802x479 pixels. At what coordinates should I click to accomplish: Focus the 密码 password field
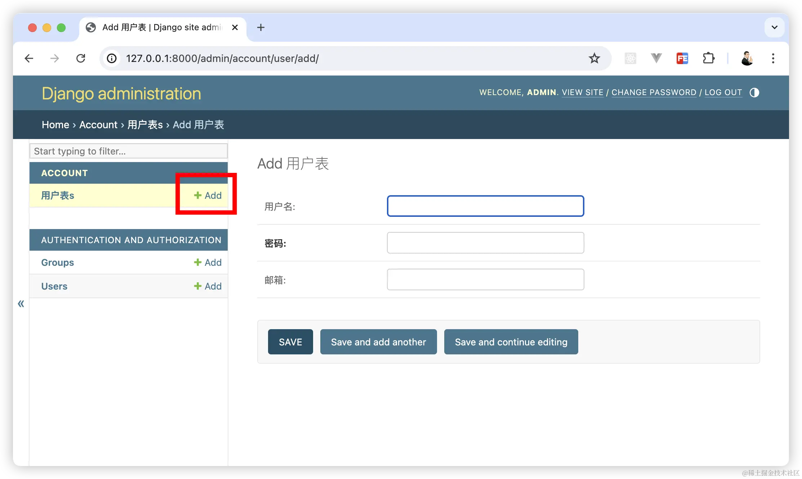[x=485, y=243]
